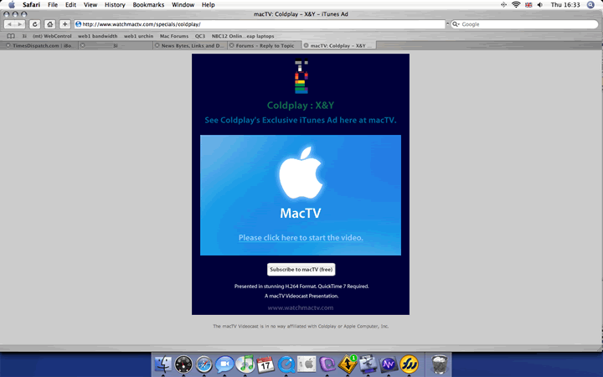This screenshot has width=603, height=377.
Task: Click the Google search field
Action: 524,24
